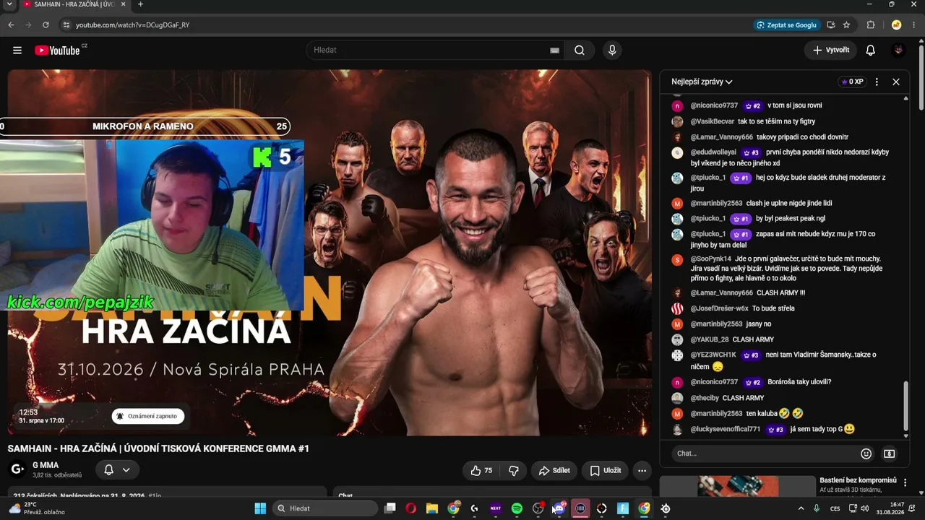This screenshot has height=520, width=925.
Task: Open a new browser tab
Action: [140, 4]
